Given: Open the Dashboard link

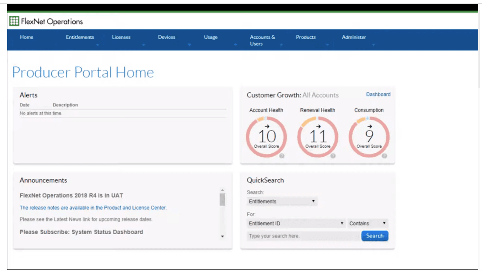Looking at the screenshot, I should tap(378, 95).
